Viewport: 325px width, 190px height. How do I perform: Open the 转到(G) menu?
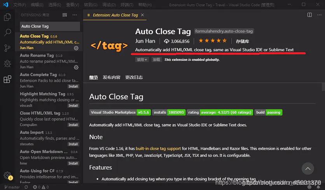click(x=91, y=5)
